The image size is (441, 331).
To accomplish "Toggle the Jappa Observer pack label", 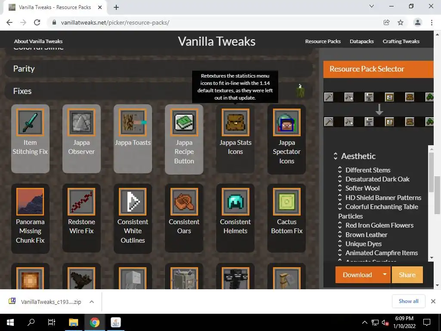I will 81,147.
